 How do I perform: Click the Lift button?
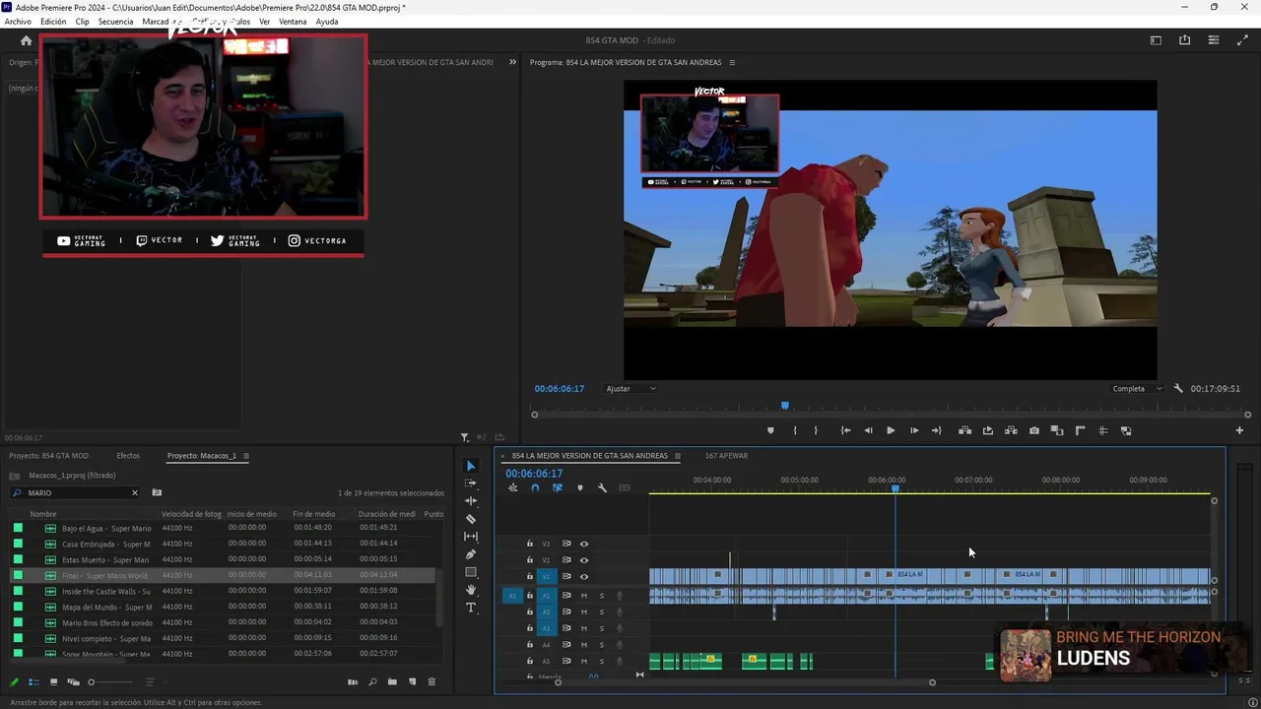tap(964, 430)
